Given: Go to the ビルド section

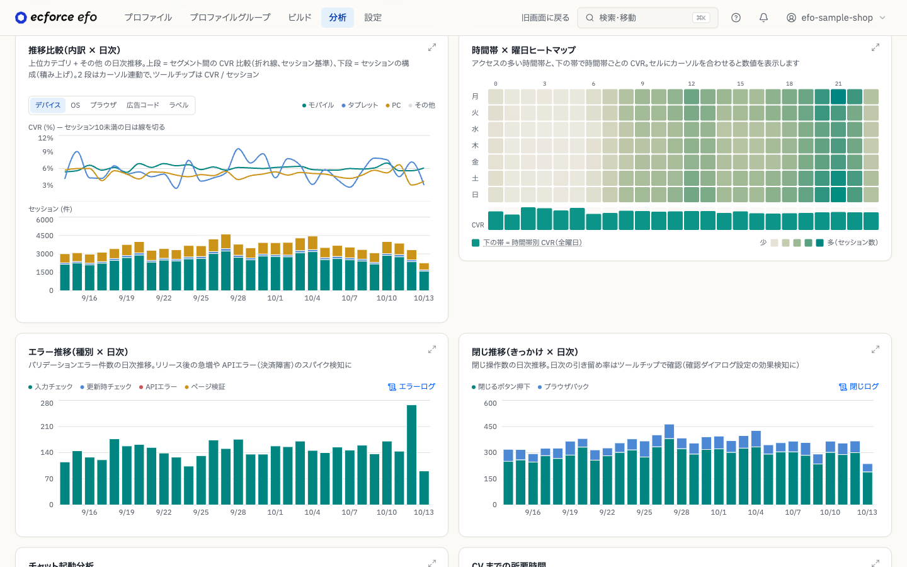Looking at the screenshot, I should [x=300, y=18].
